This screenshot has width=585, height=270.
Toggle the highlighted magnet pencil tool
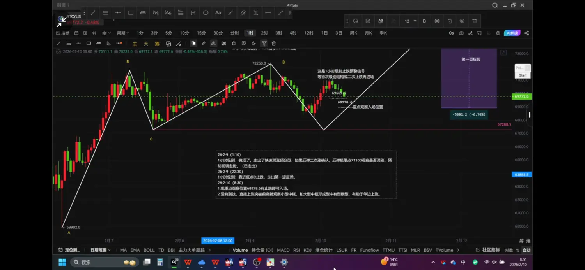tap(213, 44)
